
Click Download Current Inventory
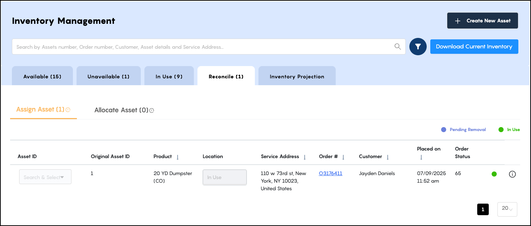[474, 46]
